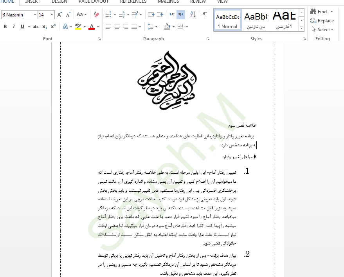This screenshot has height=277, width=344.
Task: Open the B Nazanin font name dropdown
Action: pos(35,15)
